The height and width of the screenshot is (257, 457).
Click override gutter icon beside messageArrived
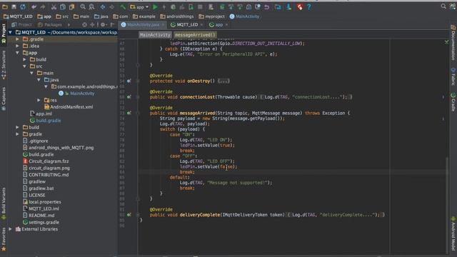point(129,113)
